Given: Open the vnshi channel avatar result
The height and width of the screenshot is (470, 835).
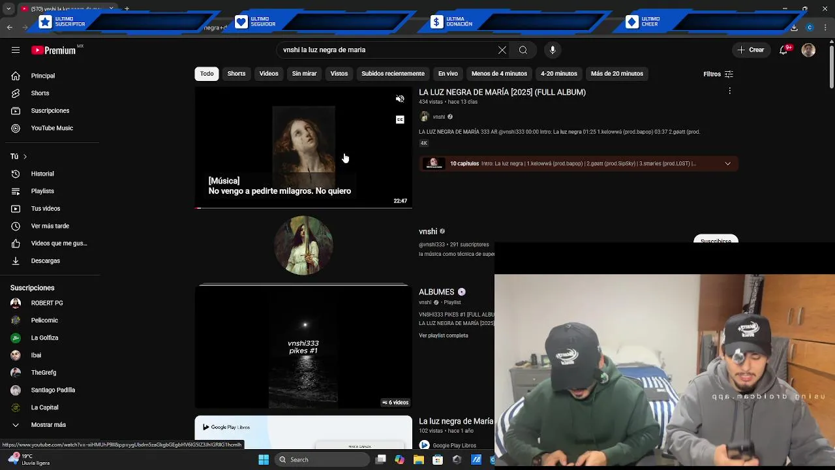Looking at the screenshot, I should click(303, 245).
